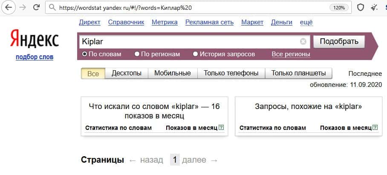Viewport: 387px width, 175px height.
Task: Click the help icon in right Показов в месяц header
Action: (375, 128)
